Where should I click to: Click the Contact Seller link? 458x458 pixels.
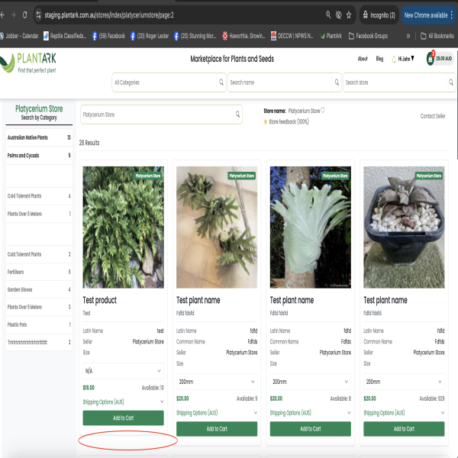click(x=433, y=116)
